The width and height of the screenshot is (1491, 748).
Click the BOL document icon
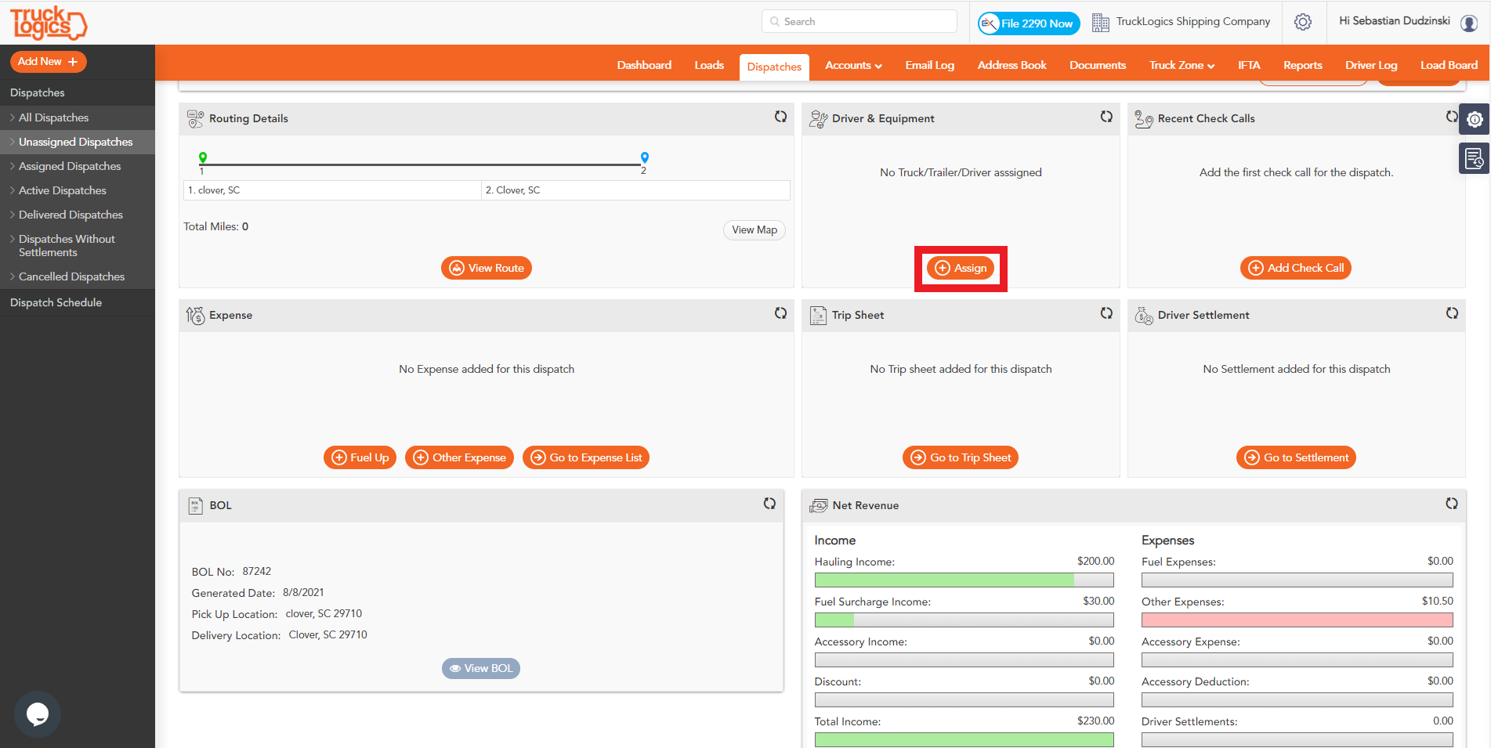click(x=196, y=506)
